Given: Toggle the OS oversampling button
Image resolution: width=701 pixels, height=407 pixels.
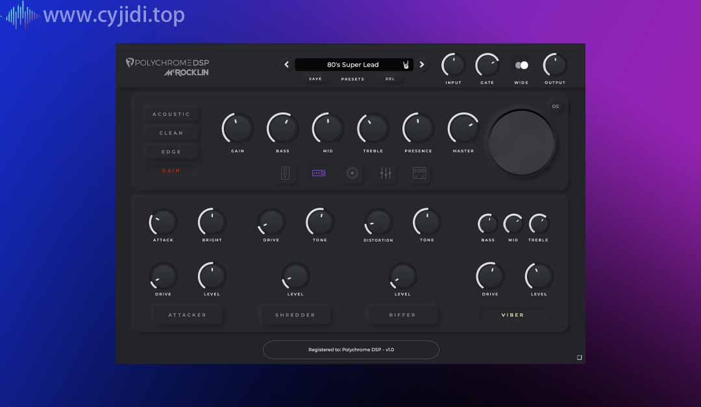Looking at the screenshot, I should (555, 107).
